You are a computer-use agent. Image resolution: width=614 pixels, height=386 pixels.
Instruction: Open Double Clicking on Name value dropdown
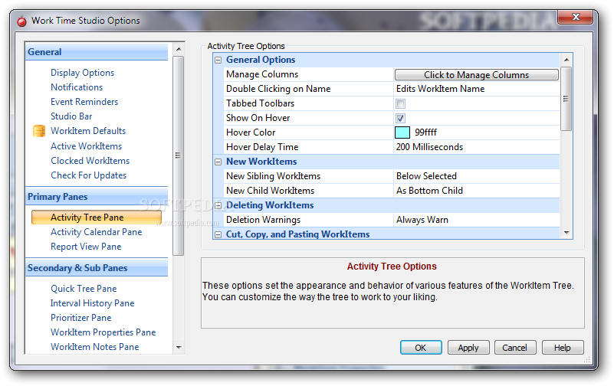pyautogui.click(x=477, y=89)
